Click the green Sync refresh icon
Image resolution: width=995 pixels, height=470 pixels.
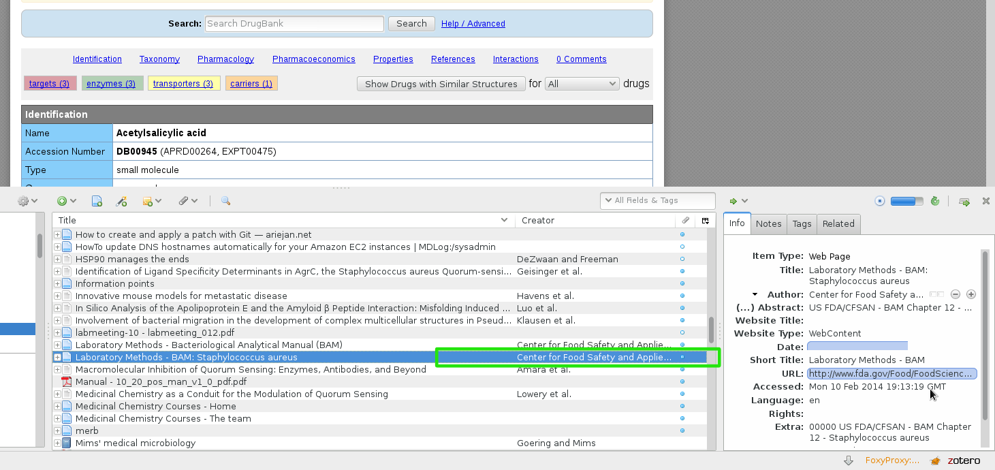tap(935, 201)
